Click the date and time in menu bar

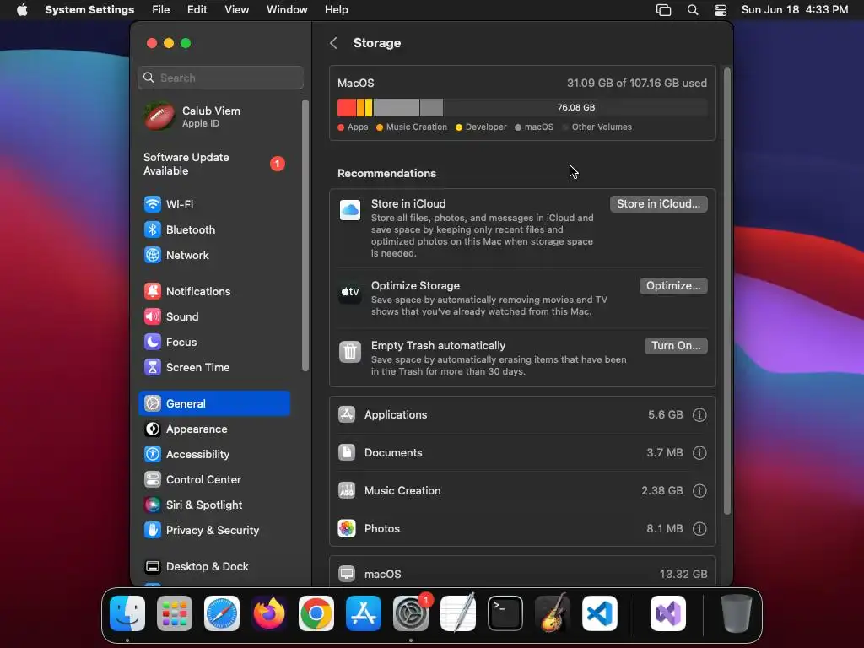795,10
